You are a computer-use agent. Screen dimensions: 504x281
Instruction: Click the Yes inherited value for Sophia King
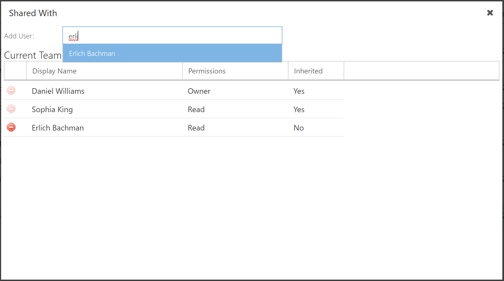coord(299,109)
